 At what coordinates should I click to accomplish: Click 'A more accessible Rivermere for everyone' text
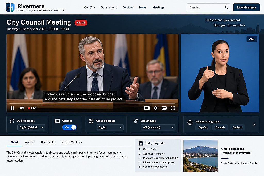[x=236, y=151]
